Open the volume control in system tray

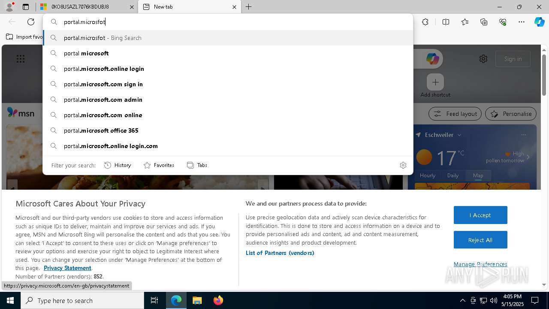(494, 300)
